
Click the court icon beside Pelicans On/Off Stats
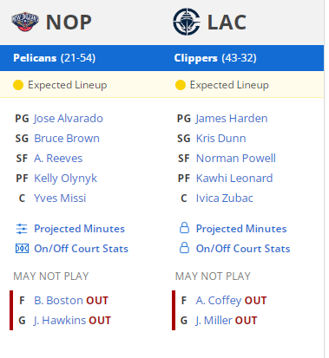click(22, 249)
